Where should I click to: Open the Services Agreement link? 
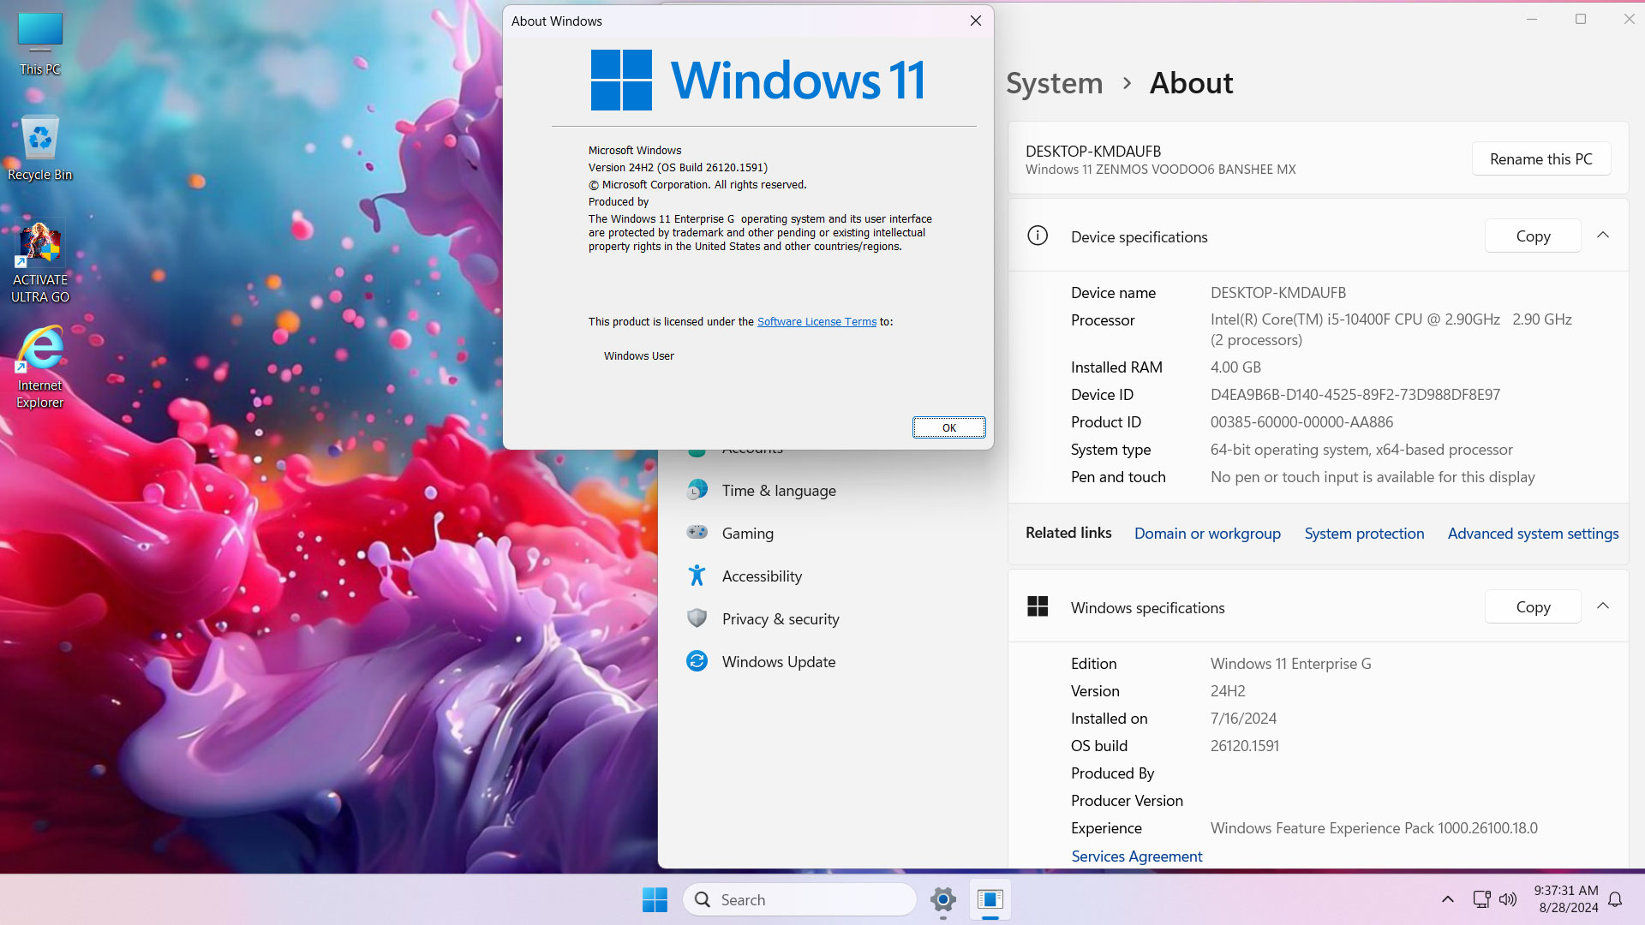coord(1136,856)
